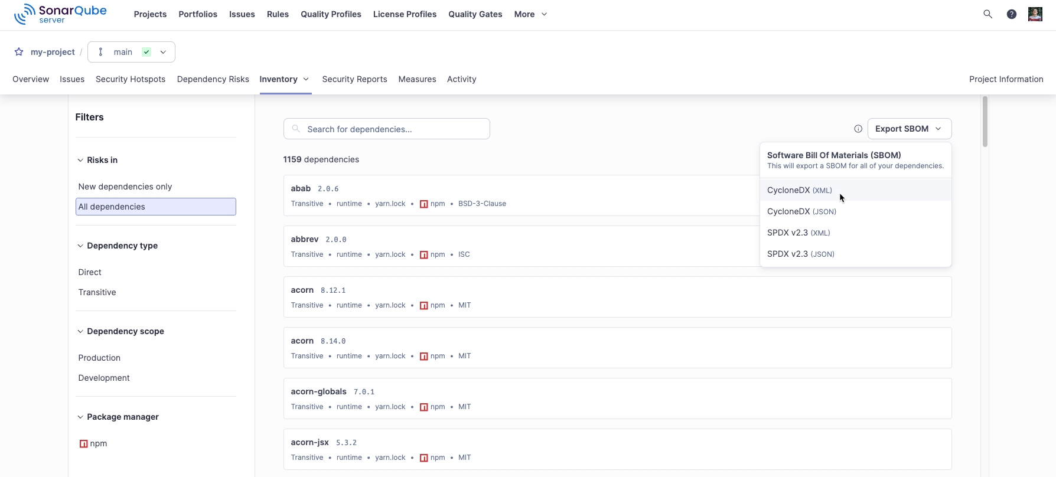
Task: Filter by Direct dependency type
Action: point(90,272)
